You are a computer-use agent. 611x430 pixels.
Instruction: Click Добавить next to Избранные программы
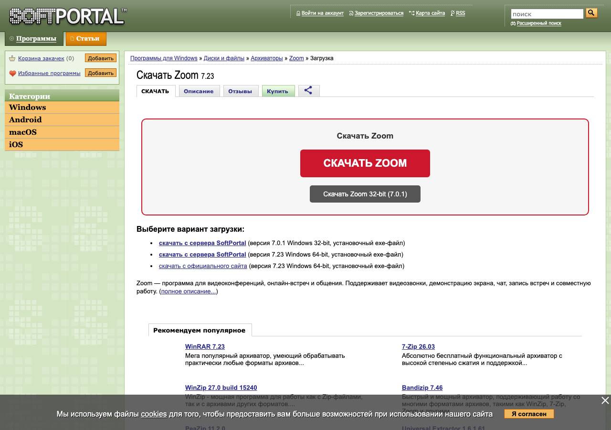[101, 73]
